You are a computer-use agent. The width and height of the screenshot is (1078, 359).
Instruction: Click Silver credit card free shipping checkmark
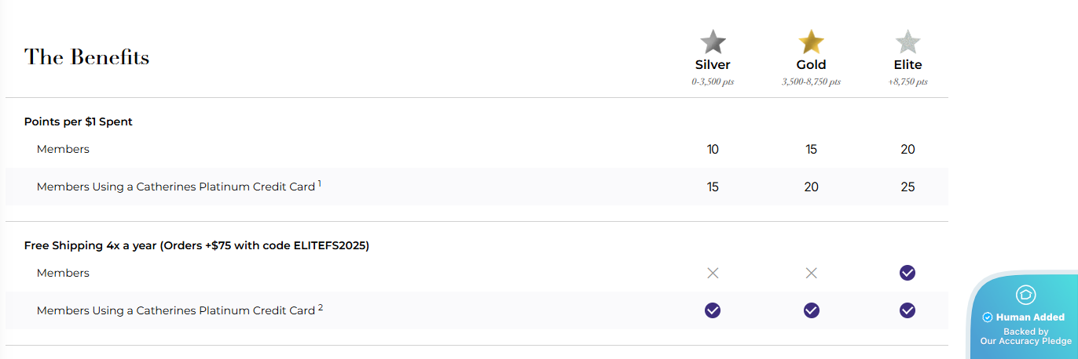pyautogui.click(x=713, y=310)
